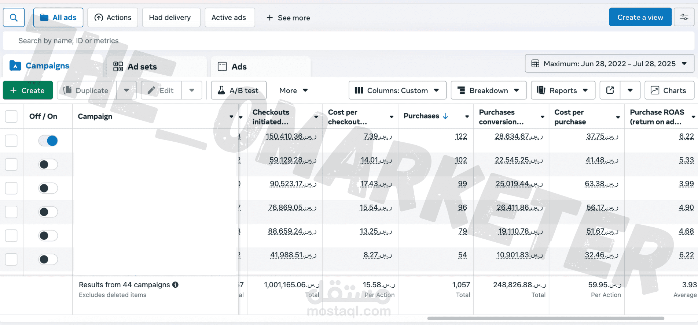
Task: Open the More menu
Action: pyautogui.click(x=293, y=90)
